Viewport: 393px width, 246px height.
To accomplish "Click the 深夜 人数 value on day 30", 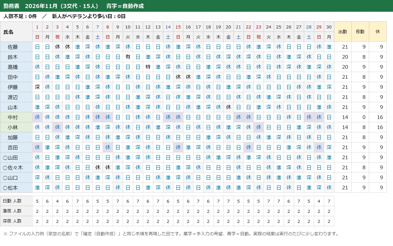I will [329, 221].
